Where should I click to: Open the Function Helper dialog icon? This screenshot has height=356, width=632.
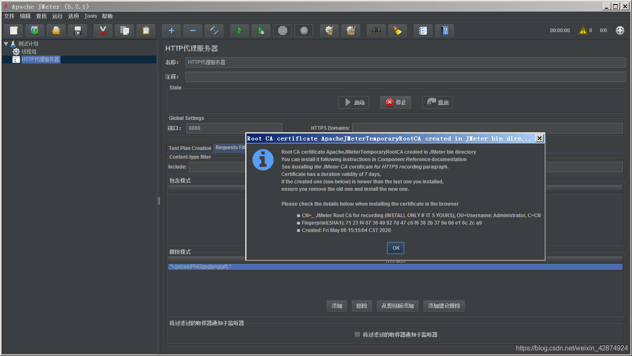[x=423, y=30]
